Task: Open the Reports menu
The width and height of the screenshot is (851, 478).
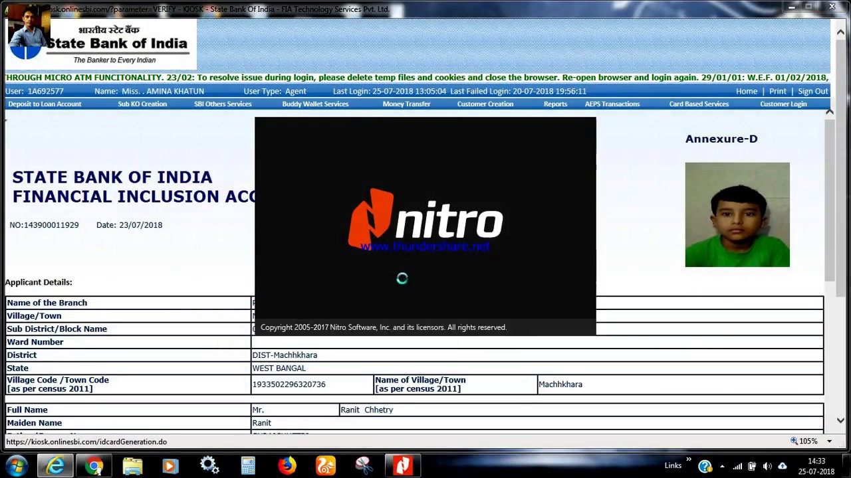Action: click(x=555, y=104)
